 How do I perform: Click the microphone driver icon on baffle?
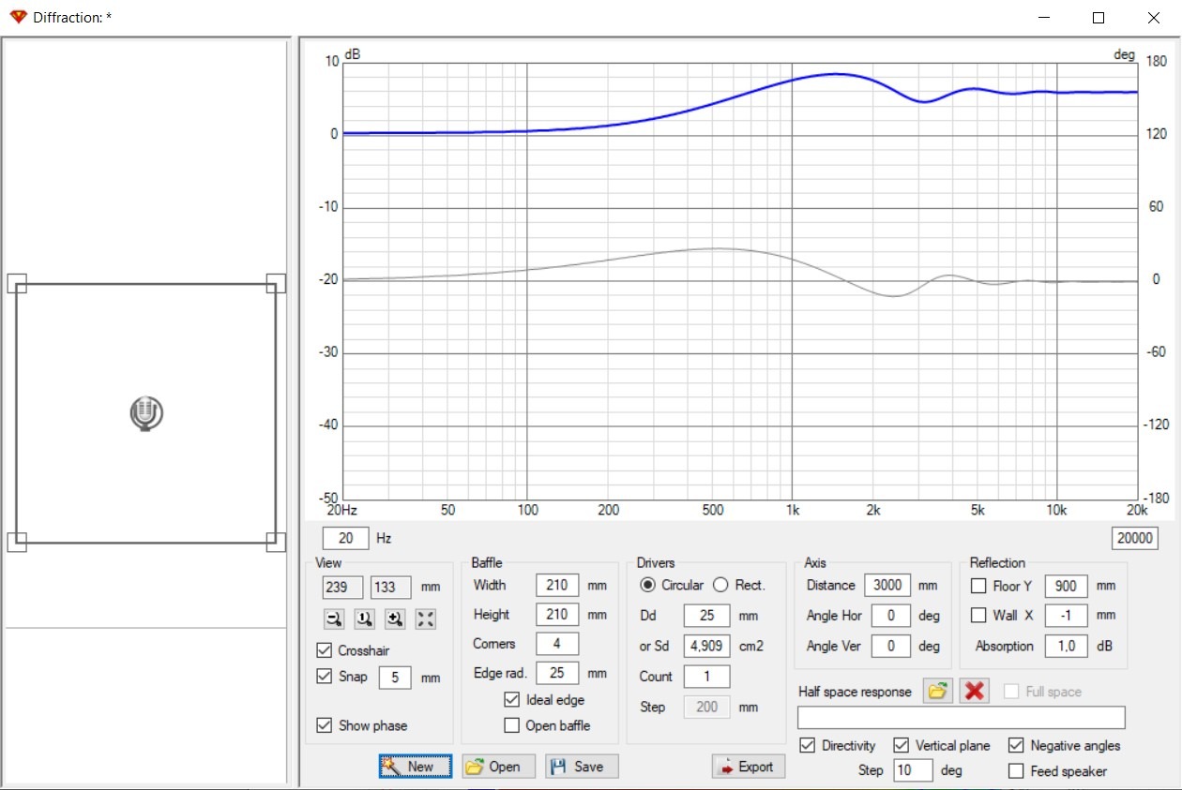click(x=146, y=413)
